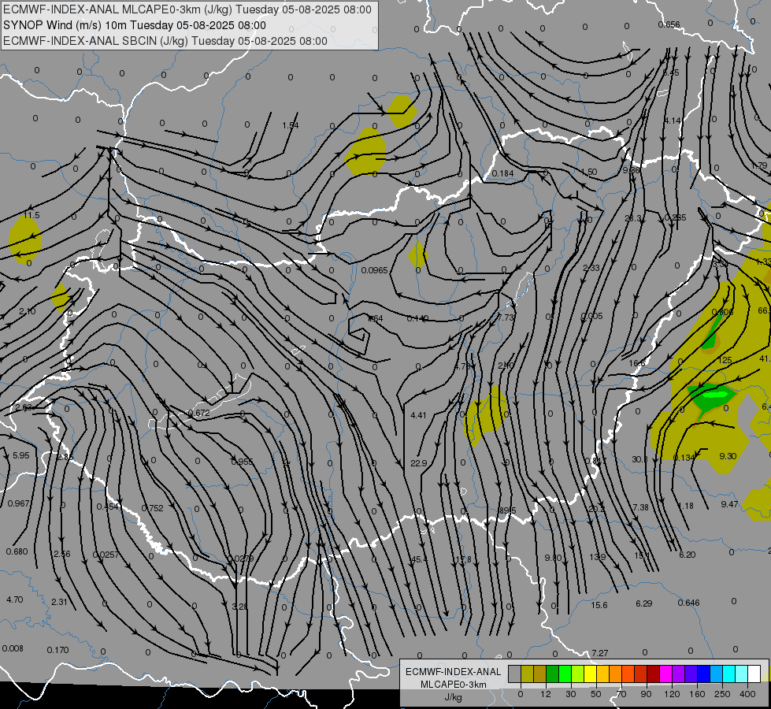
Task: Click map value 0.967
Action: [x=19, y=503]
